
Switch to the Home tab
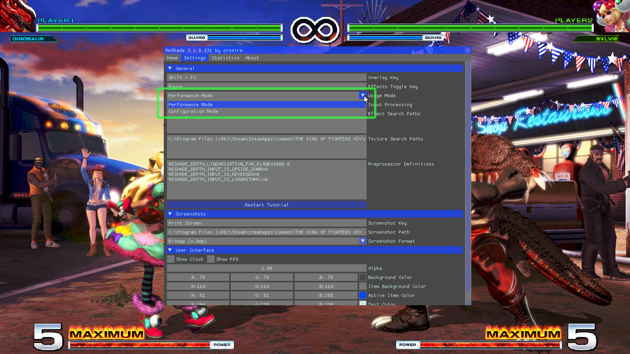(x=172, y=58)
